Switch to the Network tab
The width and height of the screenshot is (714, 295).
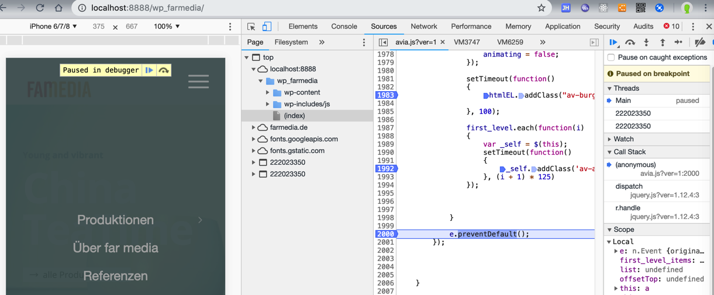[423, 26]
